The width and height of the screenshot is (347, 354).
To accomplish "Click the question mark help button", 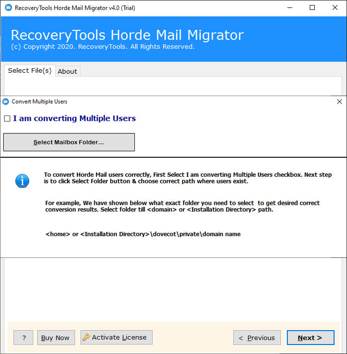I will coord(23,338).
